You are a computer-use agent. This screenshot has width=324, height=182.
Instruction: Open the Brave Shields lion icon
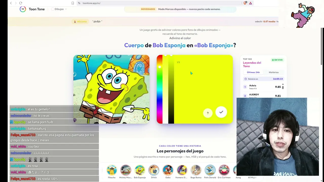(x=245, y=3)
